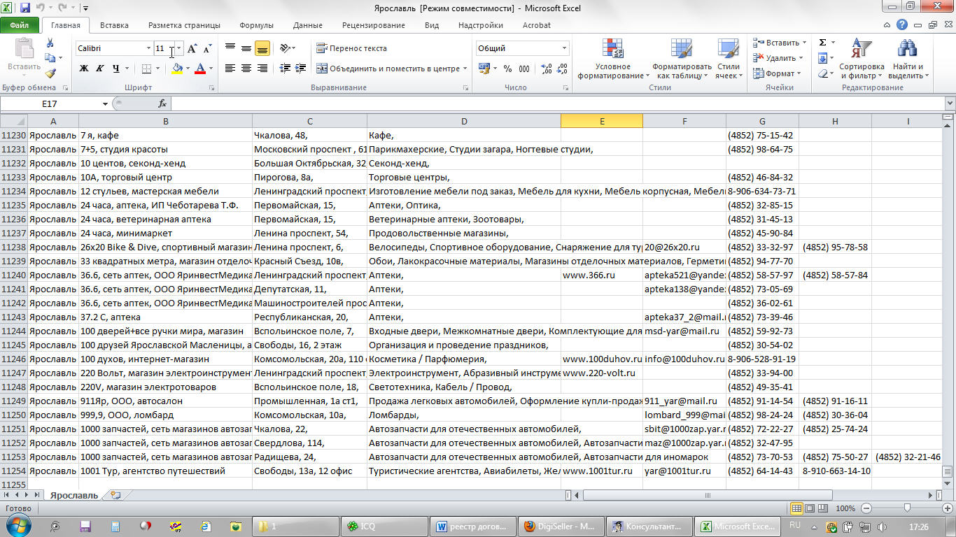Open Формат cells dropdown
956x537 pixels.
[x=775, y=73]
